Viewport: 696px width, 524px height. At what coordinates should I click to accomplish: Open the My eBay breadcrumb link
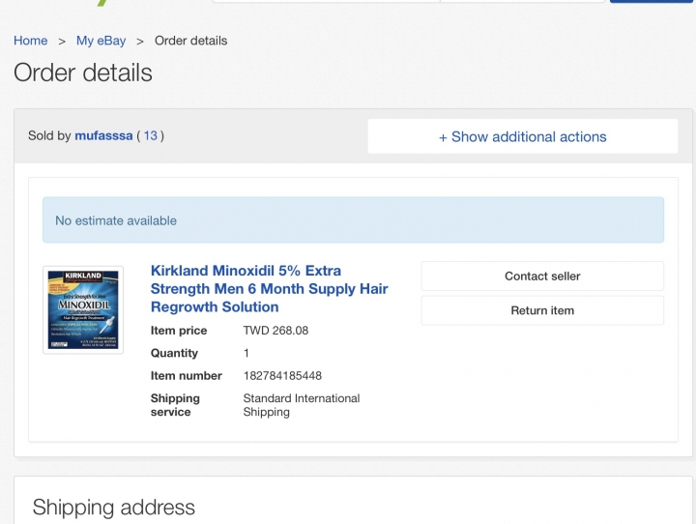point(101,41)
